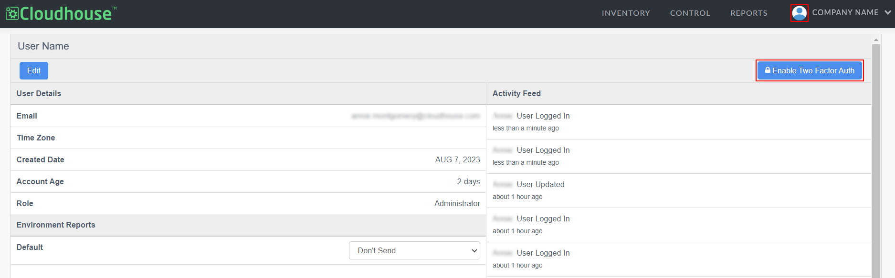Click the vertical scrollbar thumb
Image resolution: width=895 pixels, height=278 pixels.
[x=876, y=161]
